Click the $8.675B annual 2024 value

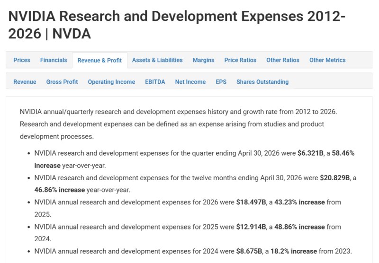249,252
